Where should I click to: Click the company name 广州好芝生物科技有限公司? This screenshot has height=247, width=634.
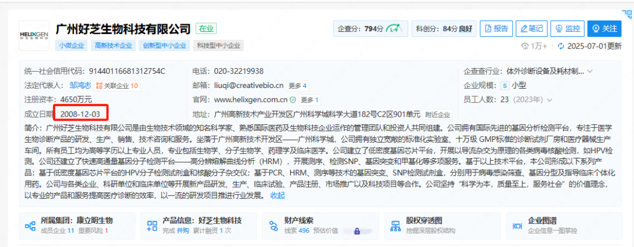[123, 29]
